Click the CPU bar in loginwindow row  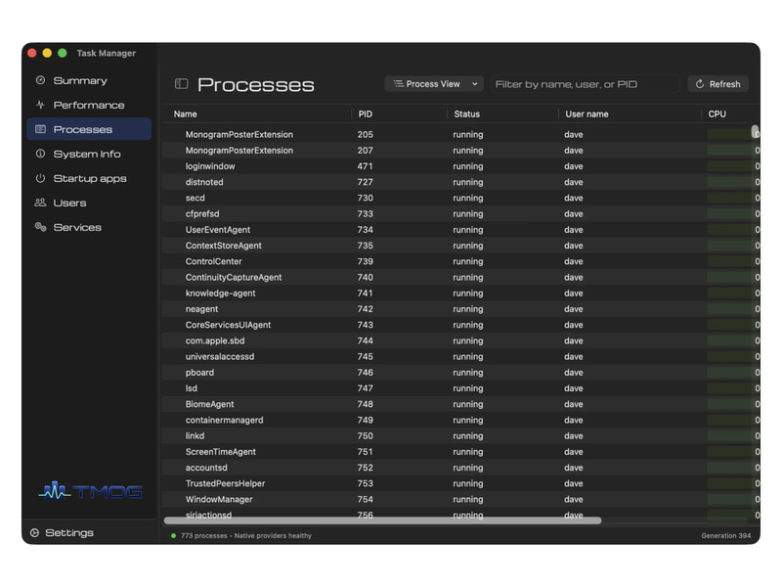730,166
